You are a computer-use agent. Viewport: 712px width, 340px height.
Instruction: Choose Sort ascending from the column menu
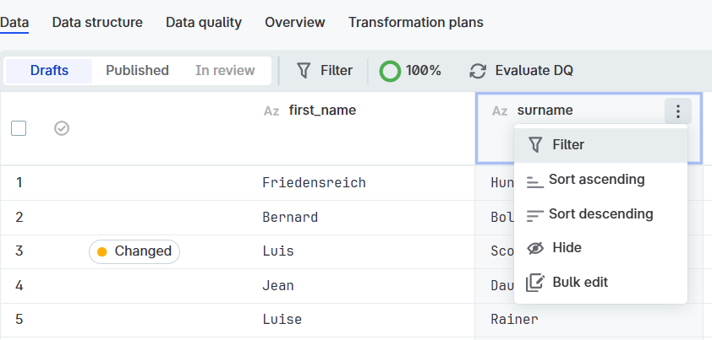[x=600, y=180]
